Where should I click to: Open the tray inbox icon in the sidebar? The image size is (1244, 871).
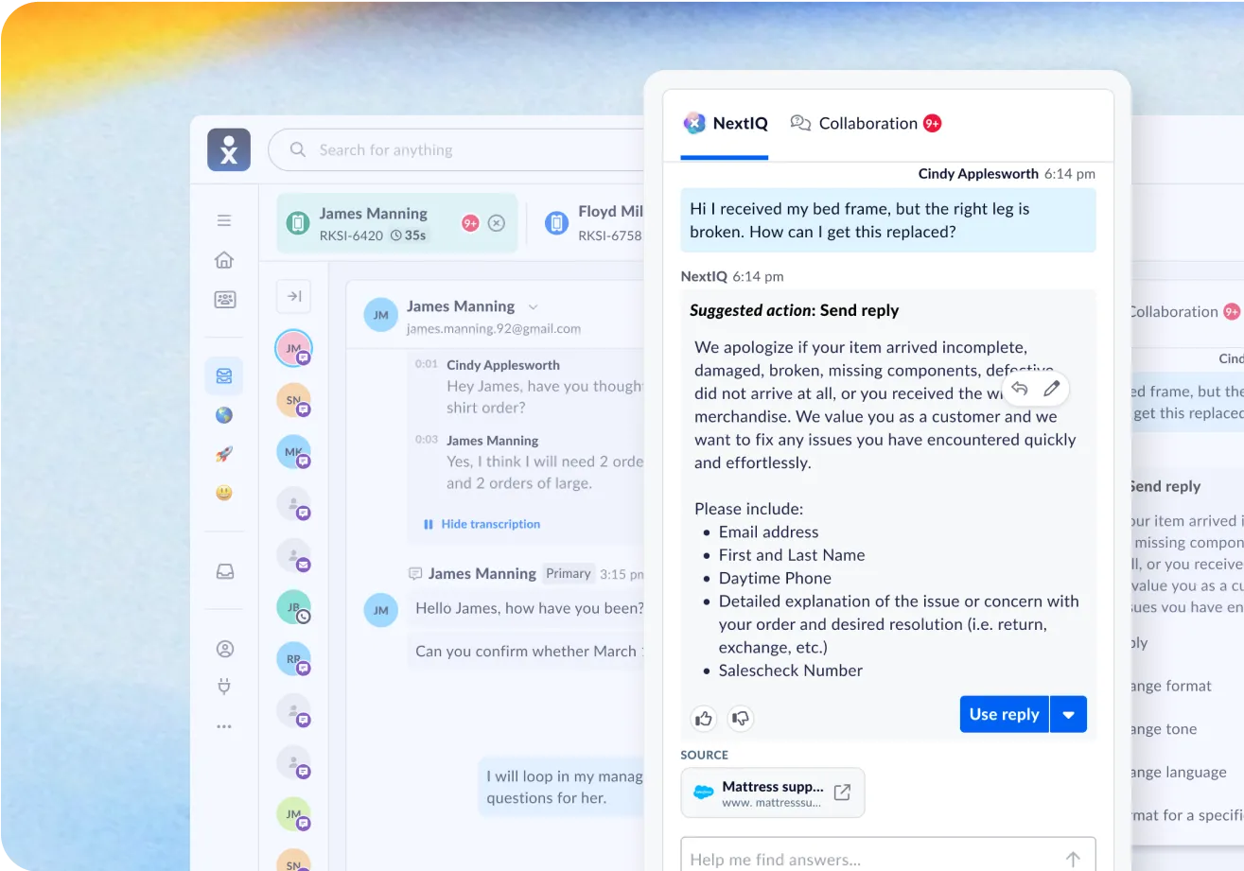pos(224,571)
